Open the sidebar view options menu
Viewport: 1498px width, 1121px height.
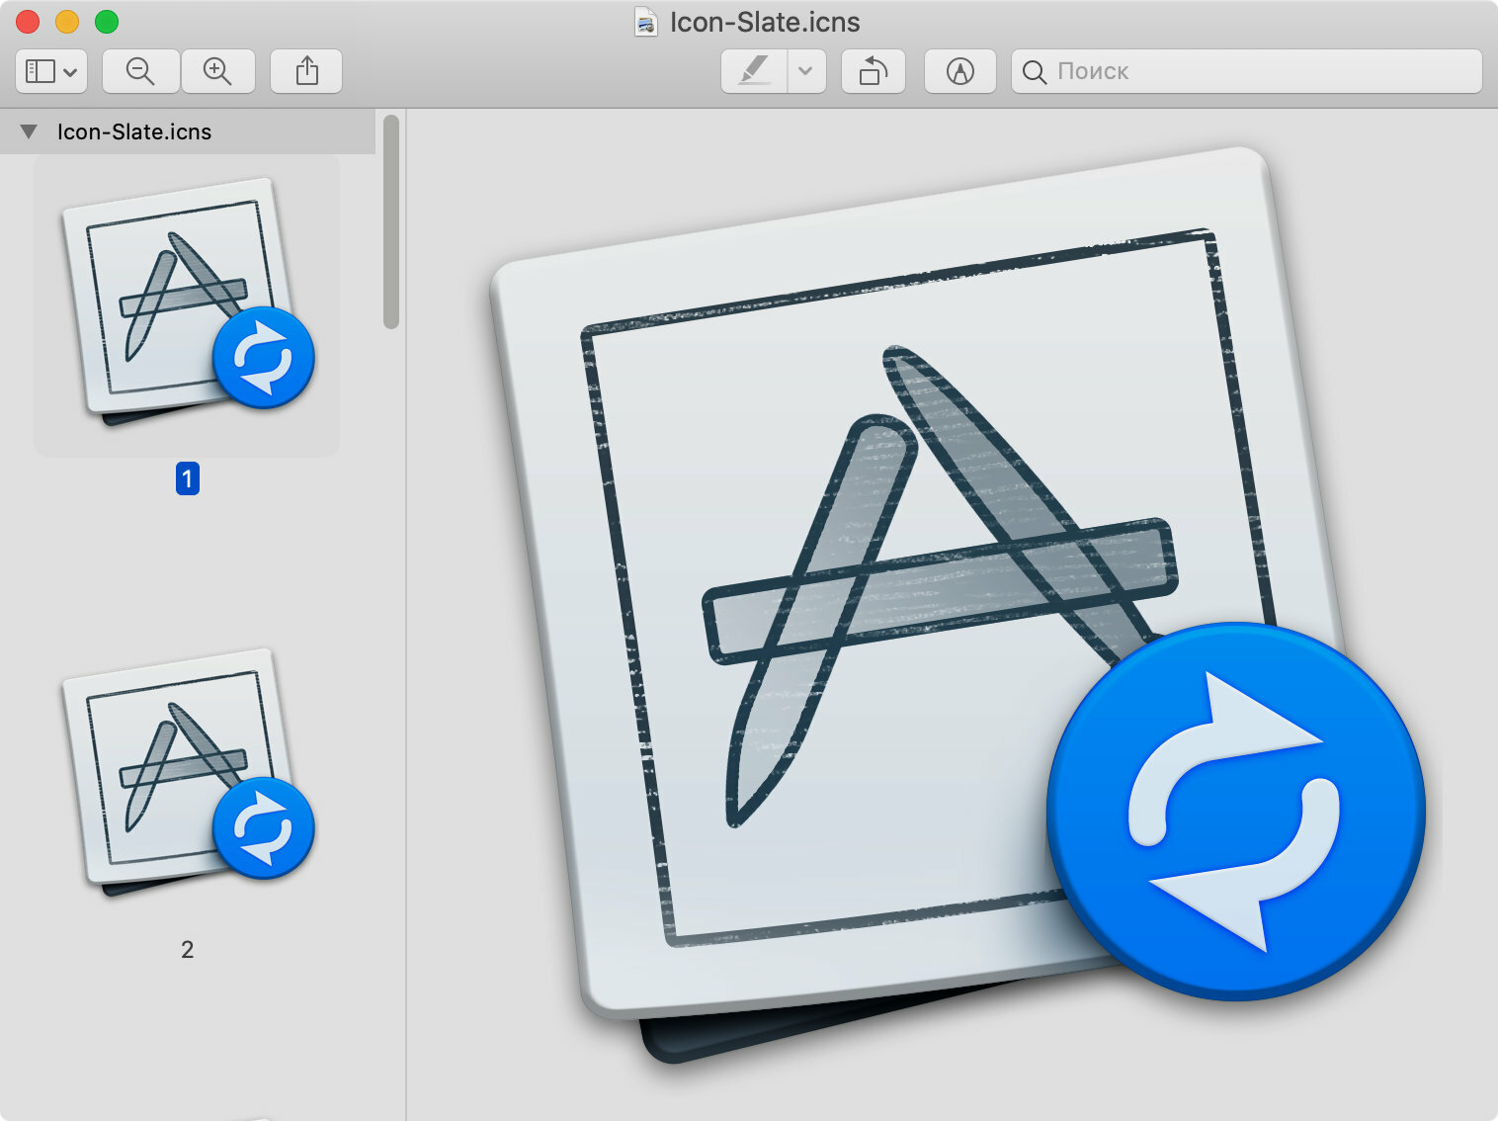point(51,71)
